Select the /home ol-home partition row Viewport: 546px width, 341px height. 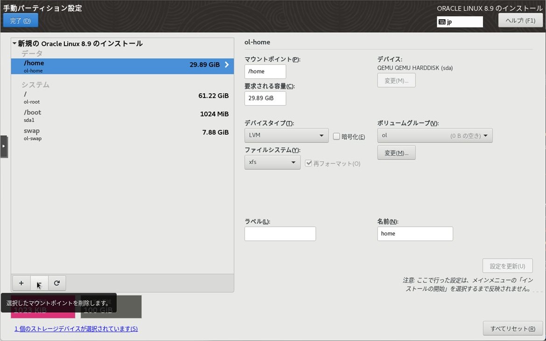click(x=122, y=66)
